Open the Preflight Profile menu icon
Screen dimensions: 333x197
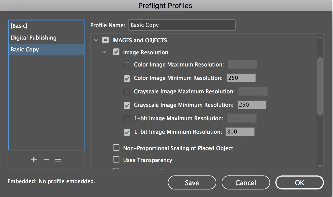[58, 160]
